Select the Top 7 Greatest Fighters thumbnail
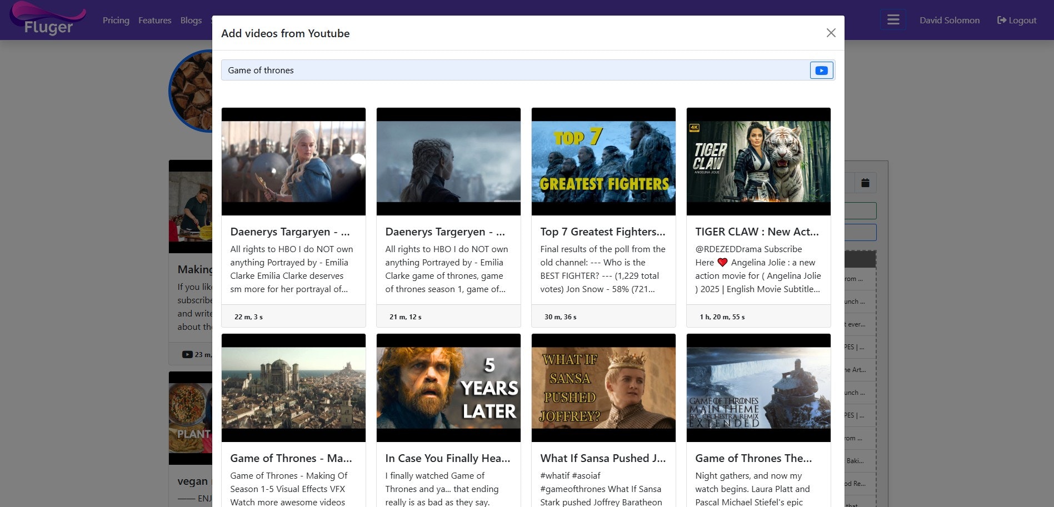 (603, 162)
